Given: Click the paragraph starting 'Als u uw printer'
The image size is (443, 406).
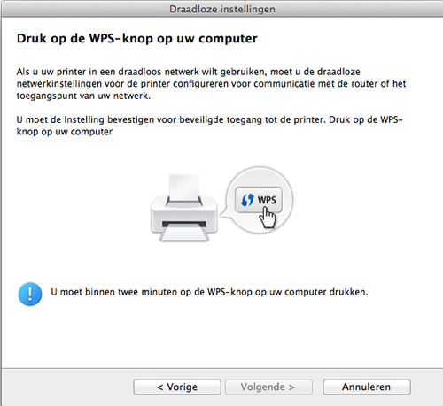Looking at the screenshot, I should (x=211, y=84).
